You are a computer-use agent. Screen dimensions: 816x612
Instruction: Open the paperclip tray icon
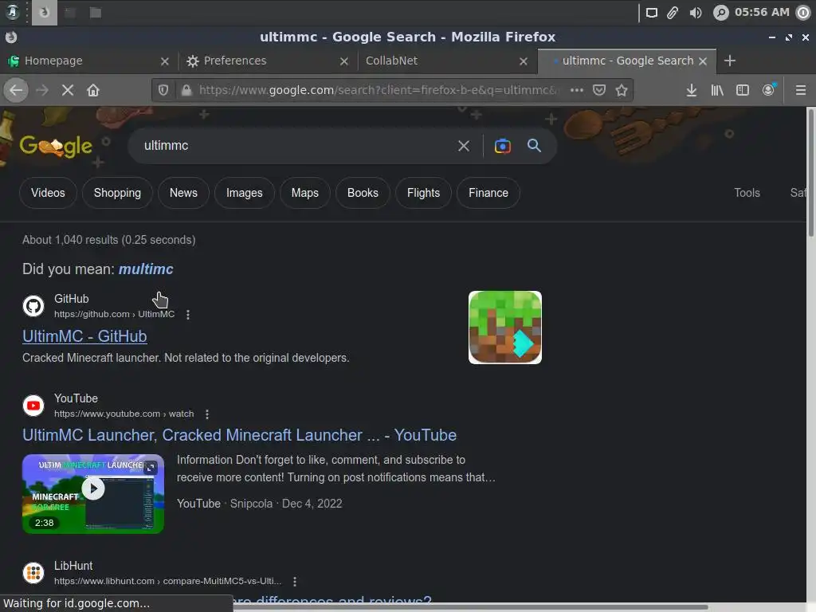click(x=673, y=13)
